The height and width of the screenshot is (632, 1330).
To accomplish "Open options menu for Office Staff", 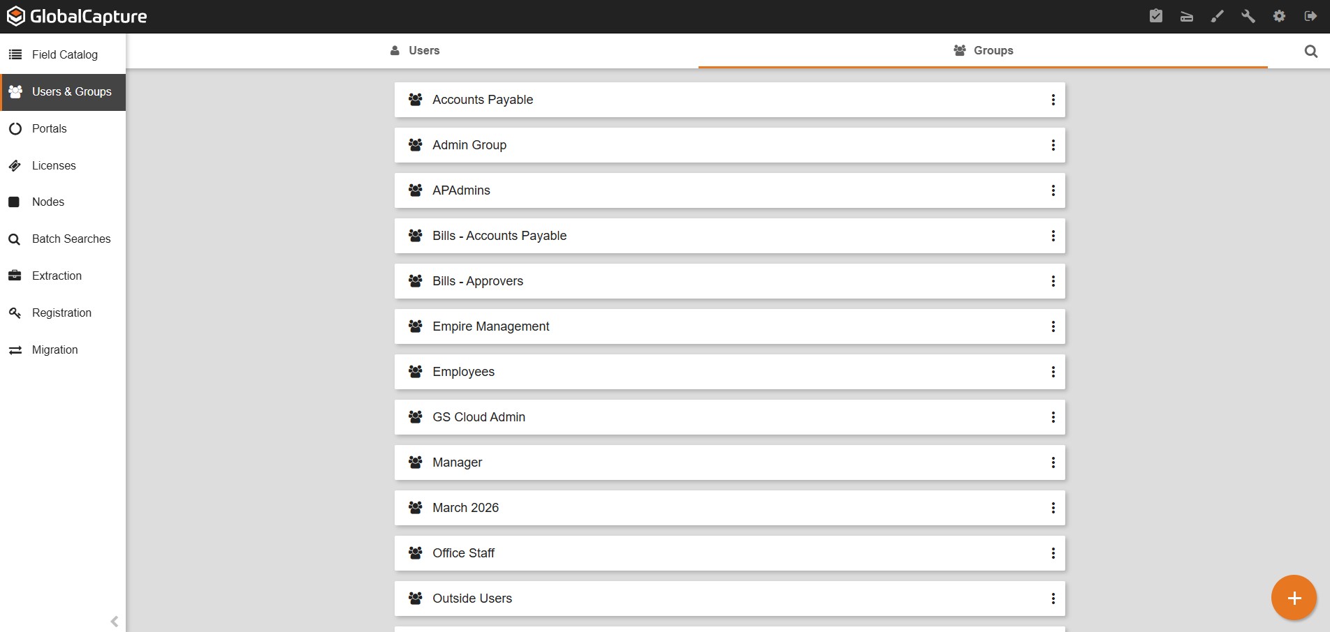I will [1053, 553].
